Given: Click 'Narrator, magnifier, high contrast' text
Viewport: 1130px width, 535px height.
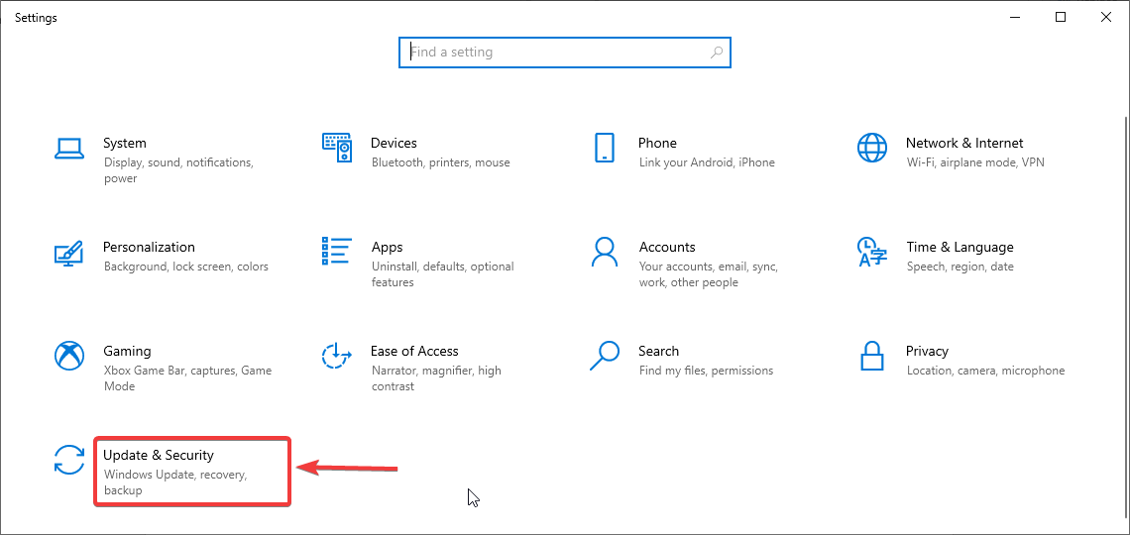Looking at the screenshot, I should pos(436,378).
